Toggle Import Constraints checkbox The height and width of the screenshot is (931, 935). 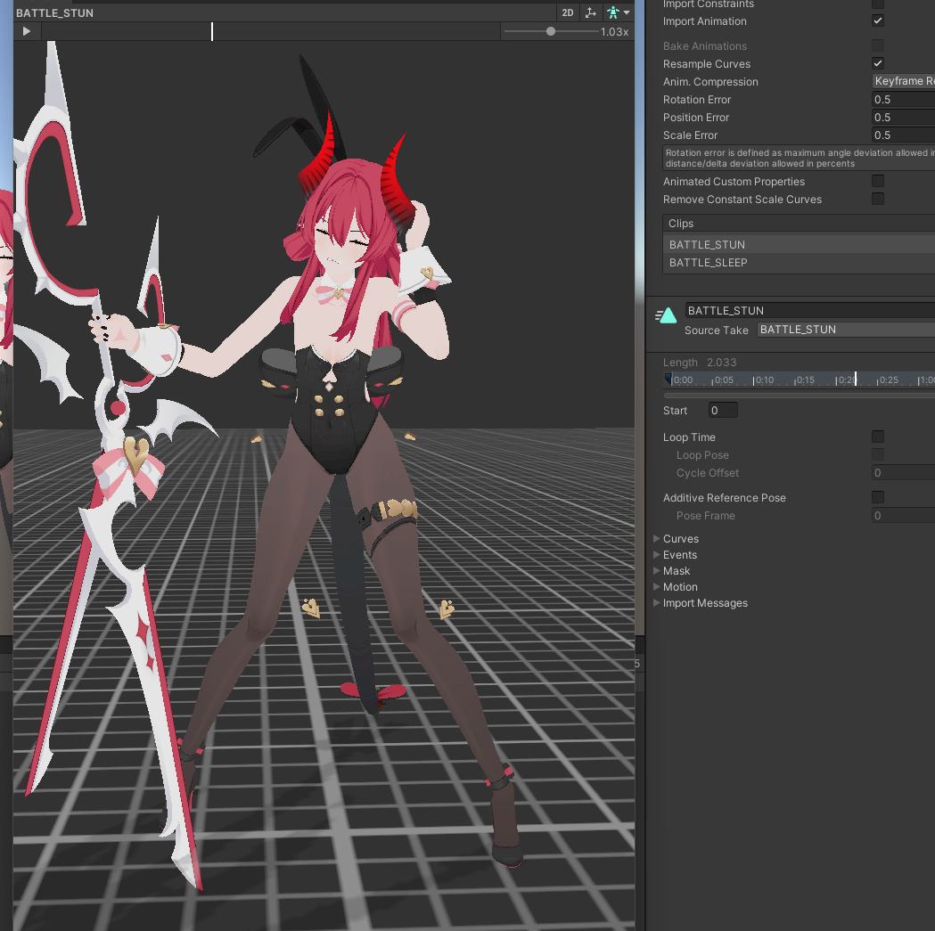click(x=878, y=4)
